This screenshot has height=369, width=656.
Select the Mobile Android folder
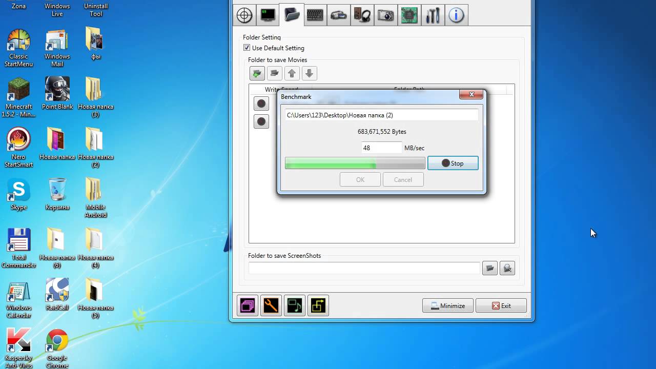(95, 198)
